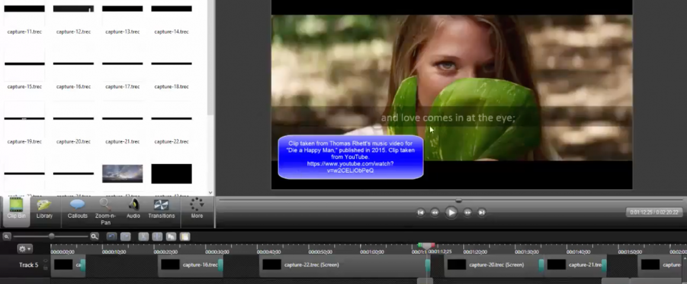This screenshot has height=284, width=687.
Task: Open the Callouts tab
Action: coord(78,209)
